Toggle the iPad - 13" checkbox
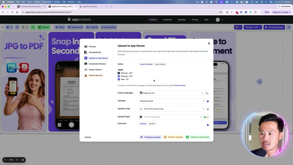 click(119, 79)
